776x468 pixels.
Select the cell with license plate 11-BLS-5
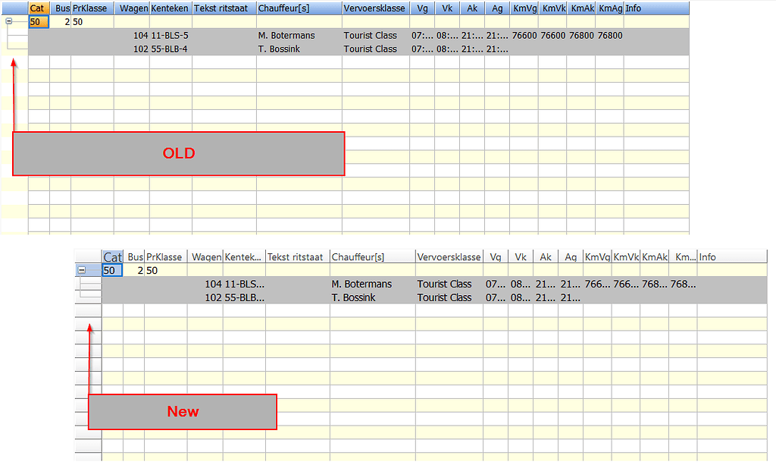(x=170, y=36)
